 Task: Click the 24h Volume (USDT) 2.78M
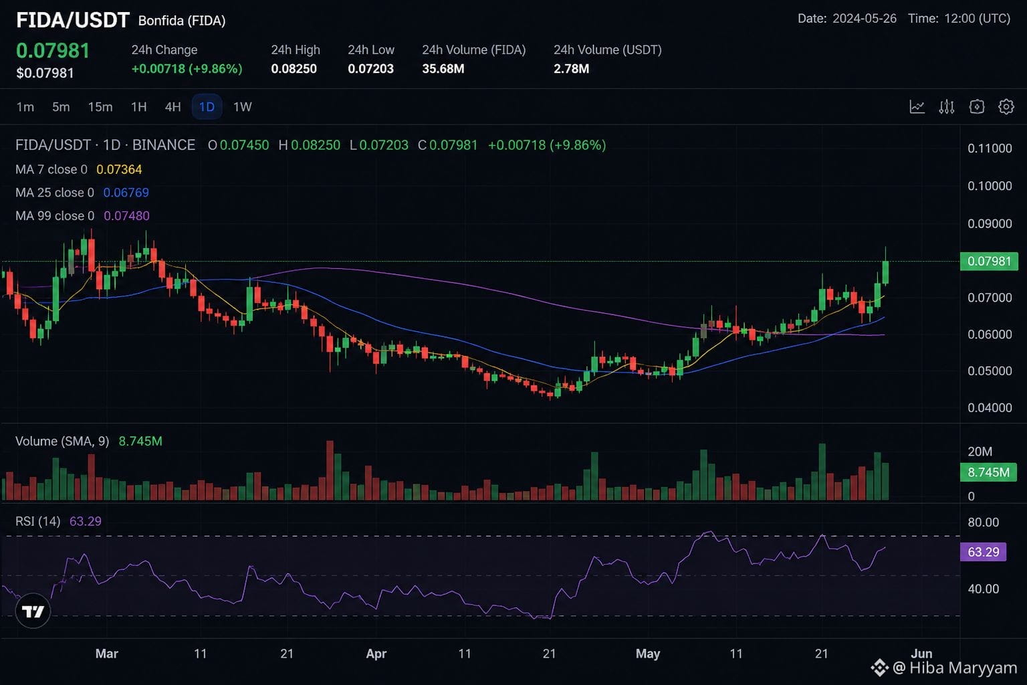[x=571, y=69]
